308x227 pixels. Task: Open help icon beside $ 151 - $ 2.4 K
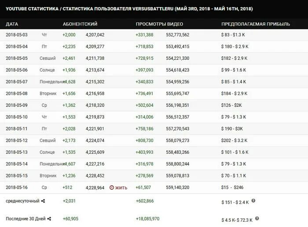tap(253, 201)
